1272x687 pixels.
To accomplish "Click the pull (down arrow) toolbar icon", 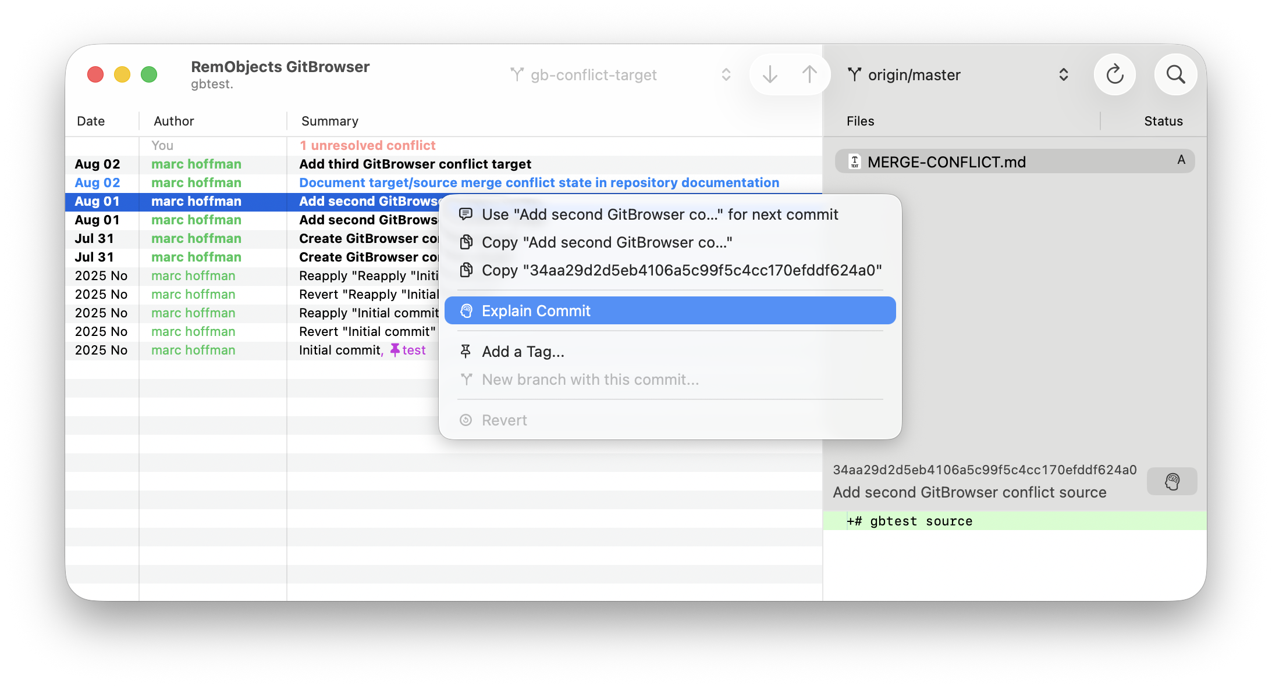I will (770, 74).
